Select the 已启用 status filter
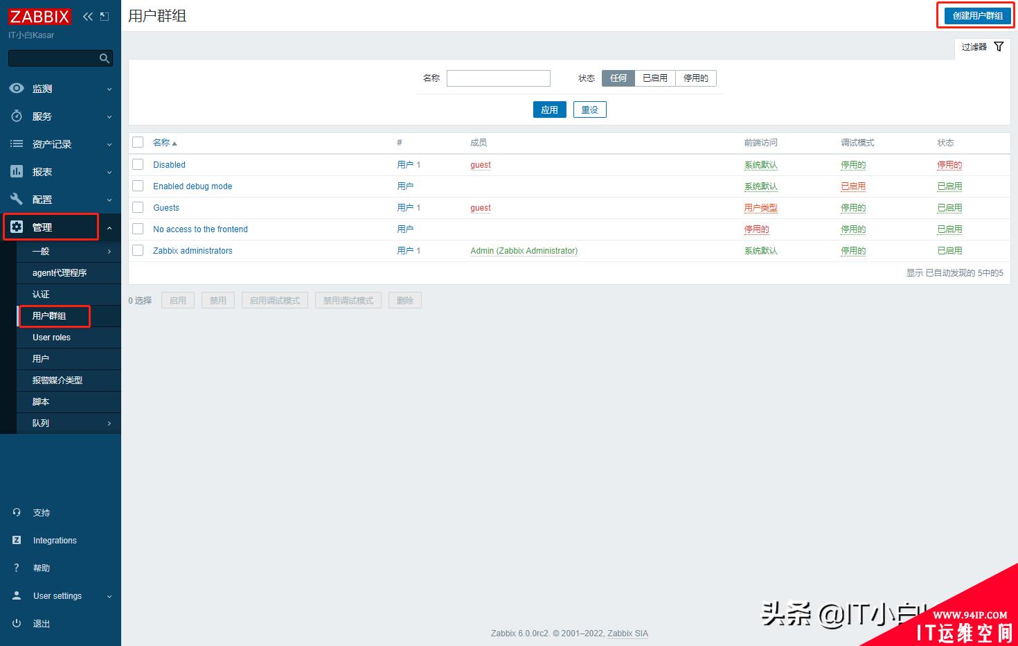Viewport: 1018px width, 646px height. tap(655, 78)
